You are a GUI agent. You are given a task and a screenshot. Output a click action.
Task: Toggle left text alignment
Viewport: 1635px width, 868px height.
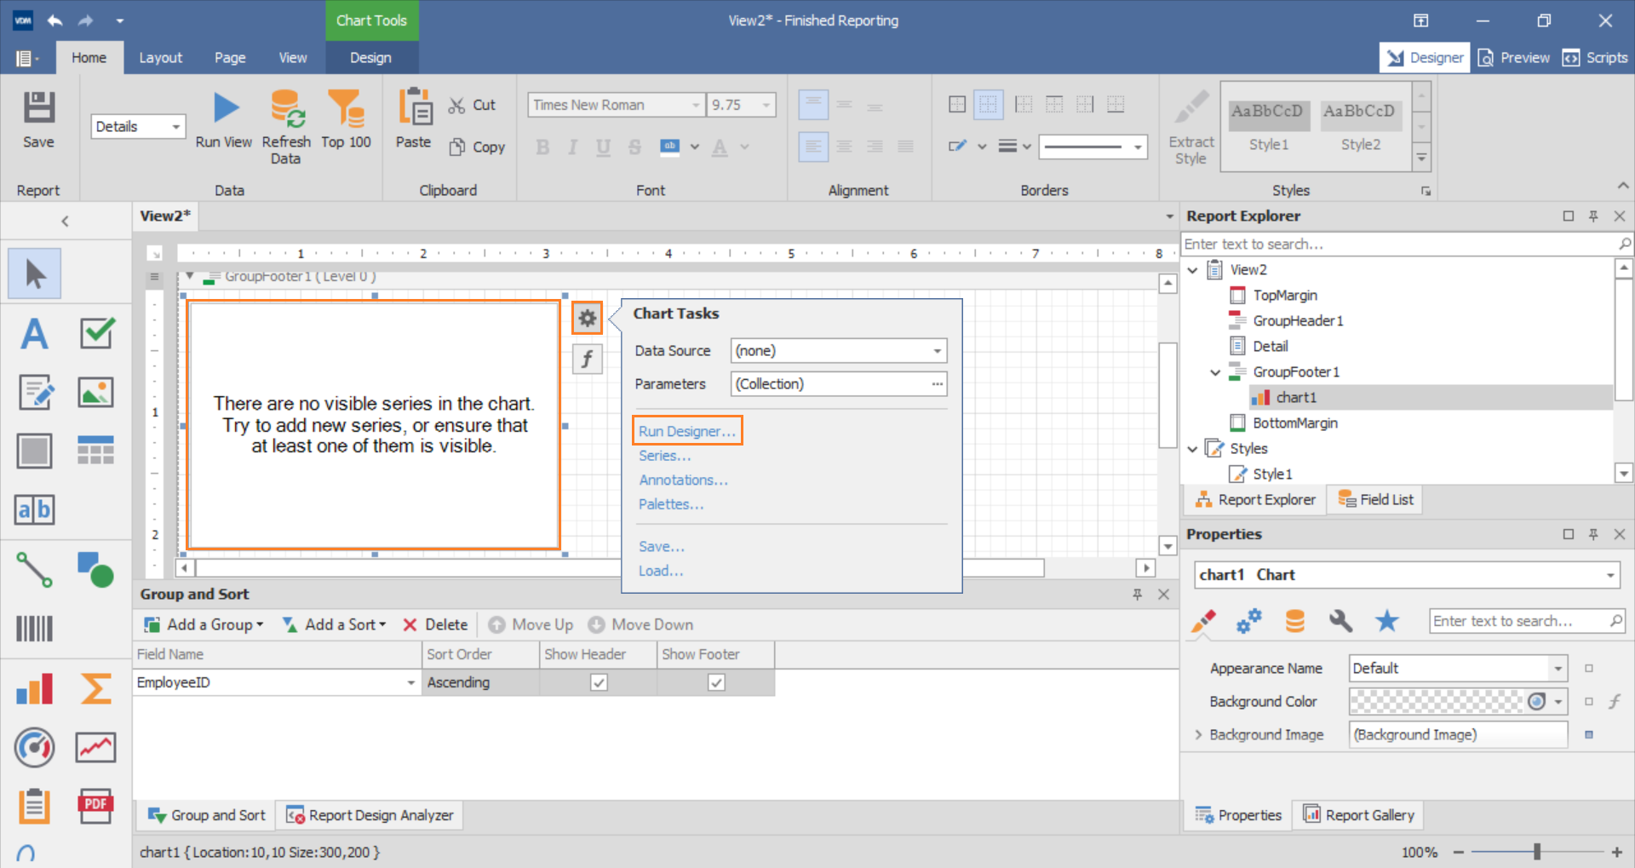tap(813, 147)
